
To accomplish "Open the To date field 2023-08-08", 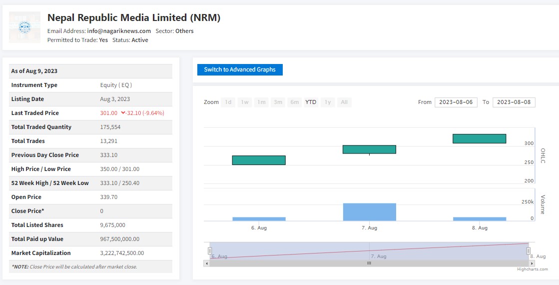I will pyautogui.click(x=514, y=102).
